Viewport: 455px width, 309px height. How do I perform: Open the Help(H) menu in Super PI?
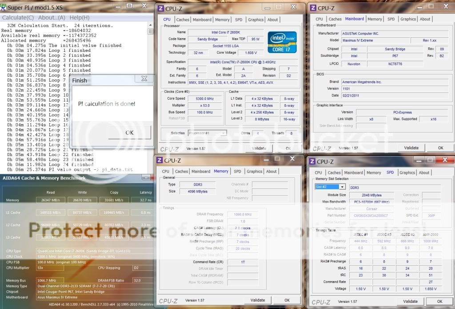(80, 18)
